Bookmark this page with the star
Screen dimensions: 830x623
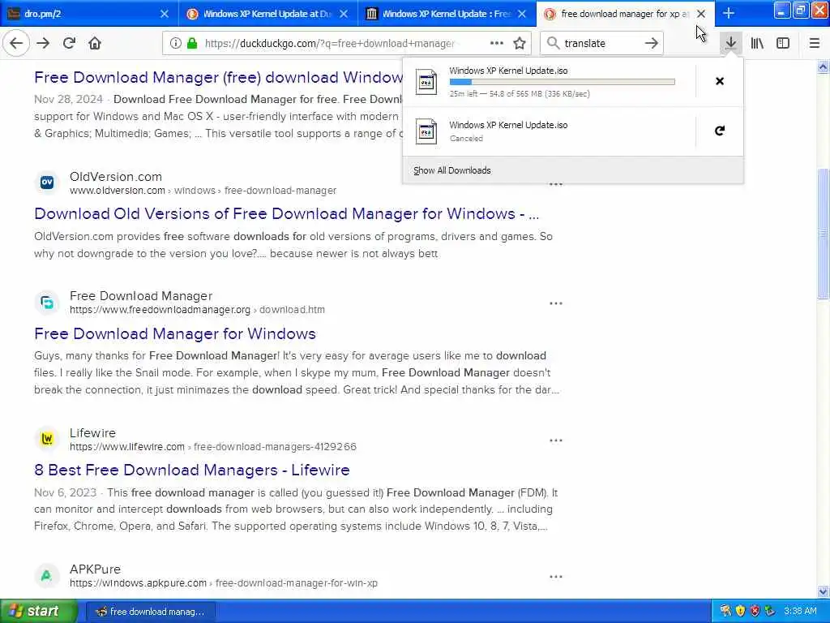tap(520, 44)
